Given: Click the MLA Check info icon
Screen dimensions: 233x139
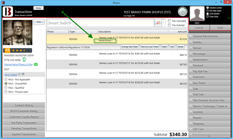Looking at the screenshot, I should 19,74.
